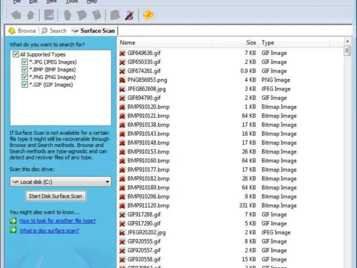This screenshot has width=357, height=268.
Task: Select file name BMP910143.bmp
Action: tap(149, 134)
